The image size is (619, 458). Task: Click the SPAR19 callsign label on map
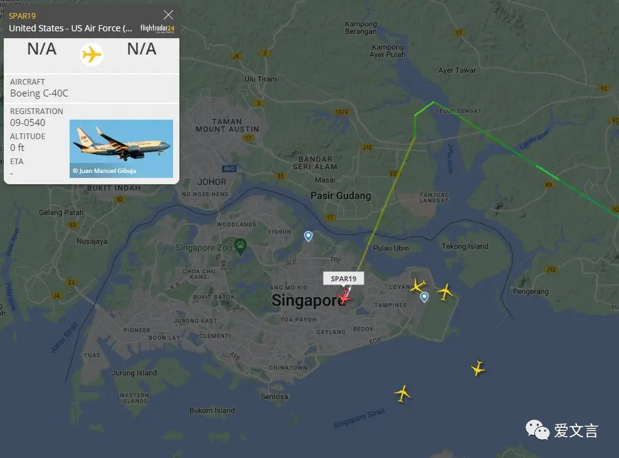tap(344, 279)
